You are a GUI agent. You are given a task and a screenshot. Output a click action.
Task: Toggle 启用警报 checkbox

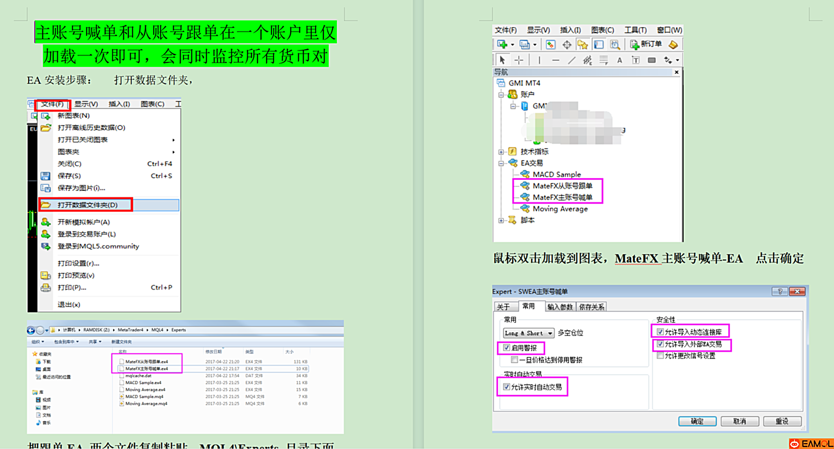point(507,347)
